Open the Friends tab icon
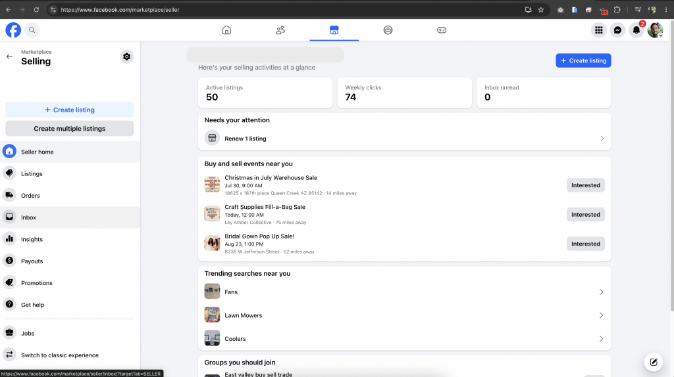Screen dimensions: 674x377 [280, 30]
